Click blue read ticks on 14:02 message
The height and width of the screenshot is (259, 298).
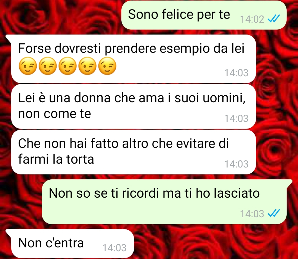[x=274, y=19]
